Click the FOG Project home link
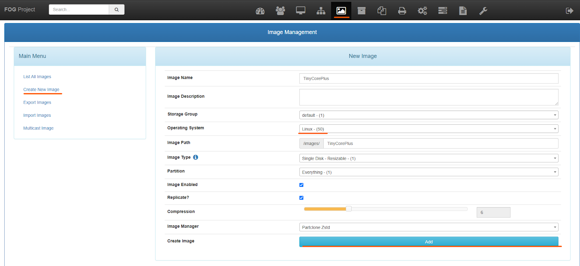 point(20,9)
